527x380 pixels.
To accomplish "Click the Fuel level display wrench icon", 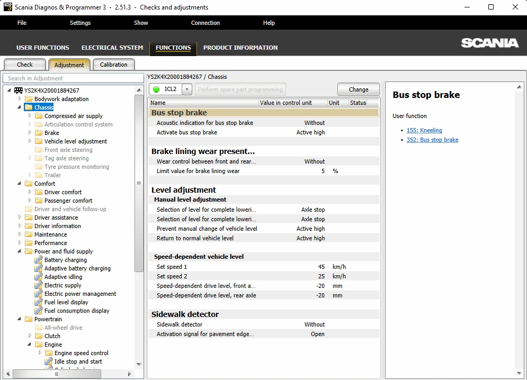I will (x=39, y=302).
